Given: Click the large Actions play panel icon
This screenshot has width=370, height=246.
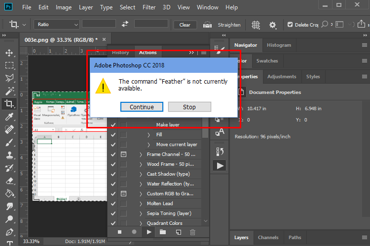Looking at the screenshot, I should [220, 166].
